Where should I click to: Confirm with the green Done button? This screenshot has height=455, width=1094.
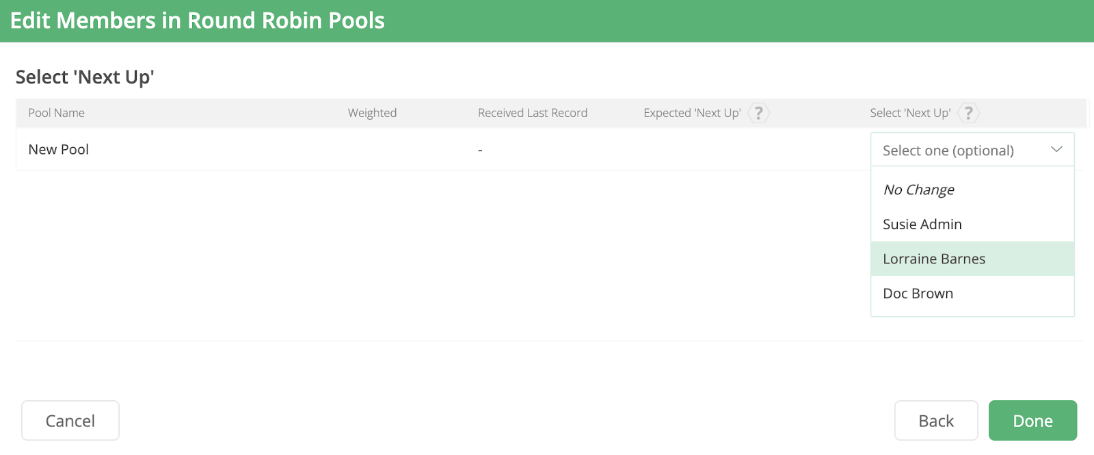[x=1032, y=421]
